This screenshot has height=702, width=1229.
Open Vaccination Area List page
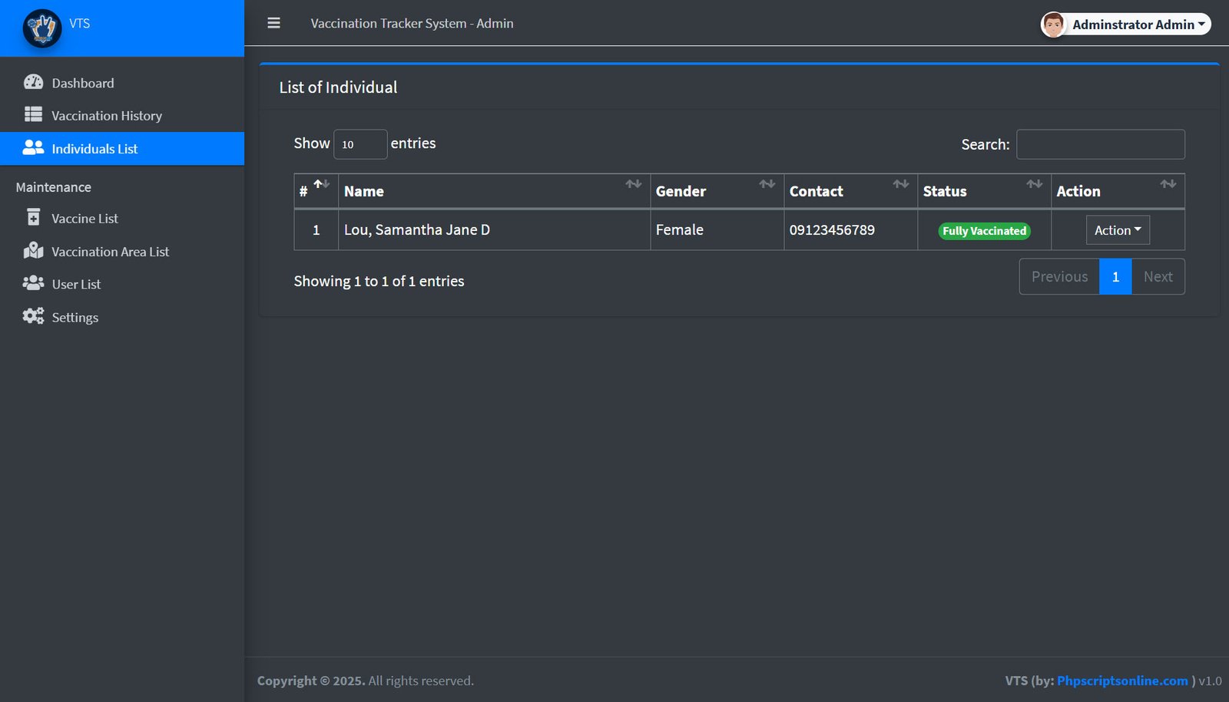(x=122, y=252)
